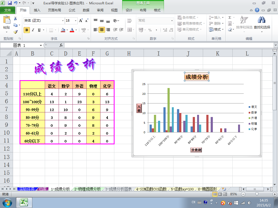Align text to middle vertically
278x208 pixels.
pyautogui.click(x=102, y=21)
